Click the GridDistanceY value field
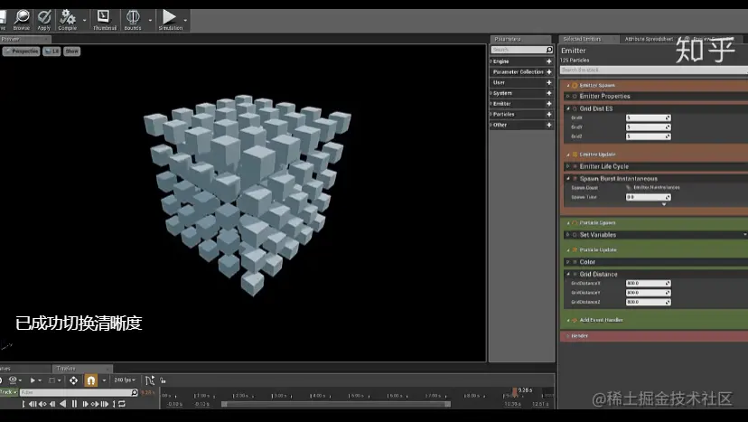Image resolution: width=748 pixels, height=422 pixels. pyautogui.click(x=649, y=293)
